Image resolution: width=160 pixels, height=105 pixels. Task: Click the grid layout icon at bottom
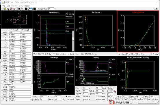128,102
